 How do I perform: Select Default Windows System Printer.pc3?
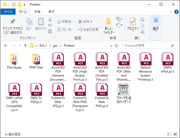[146, 67]
